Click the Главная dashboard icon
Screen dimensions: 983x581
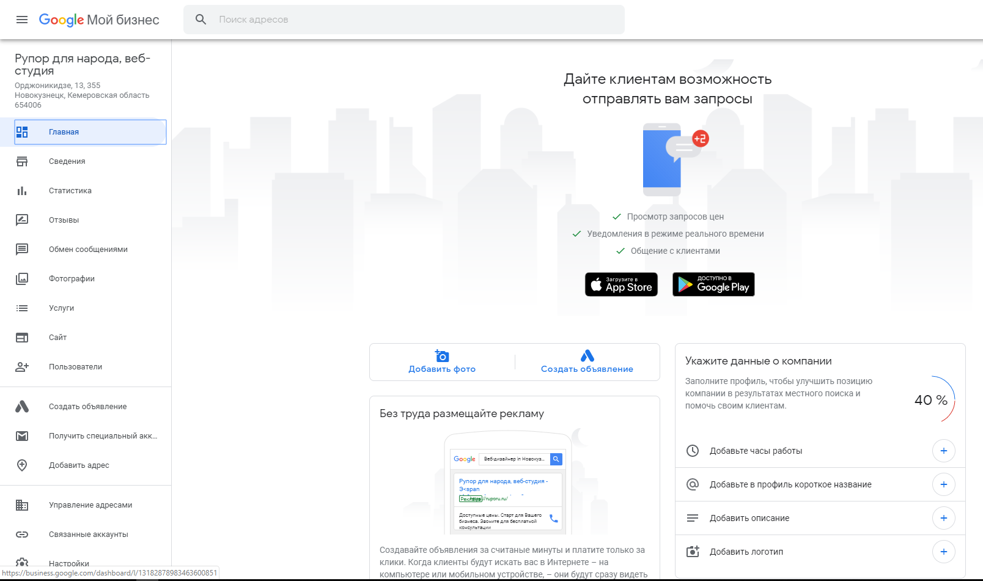pos(22,132)
